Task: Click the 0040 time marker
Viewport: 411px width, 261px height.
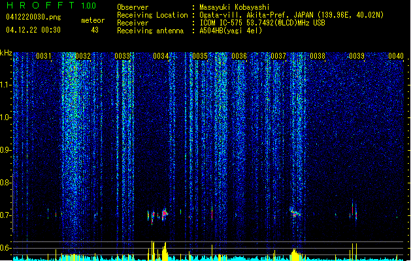Action: point(396,56)
